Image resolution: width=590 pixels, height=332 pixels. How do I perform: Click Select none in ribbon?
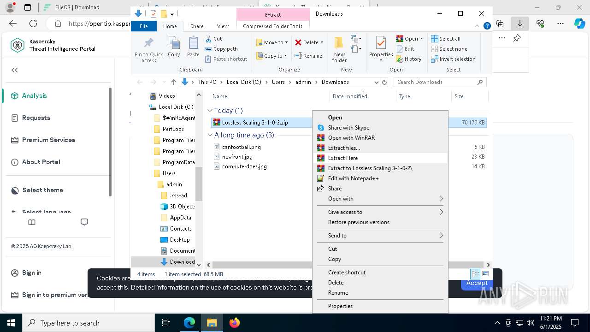pyautogui.click(x=449, y=49)
